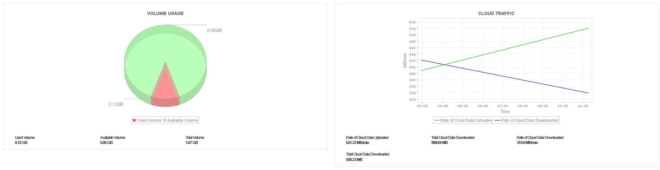The image size is (660, 170).
Task: Click the 0.12GB callout label beside the pie
Action: [116, 104]
